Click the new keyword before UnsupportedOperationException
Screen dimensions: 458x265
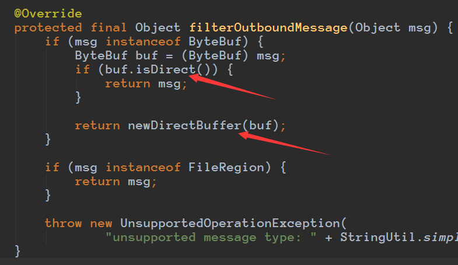point(101,223)
